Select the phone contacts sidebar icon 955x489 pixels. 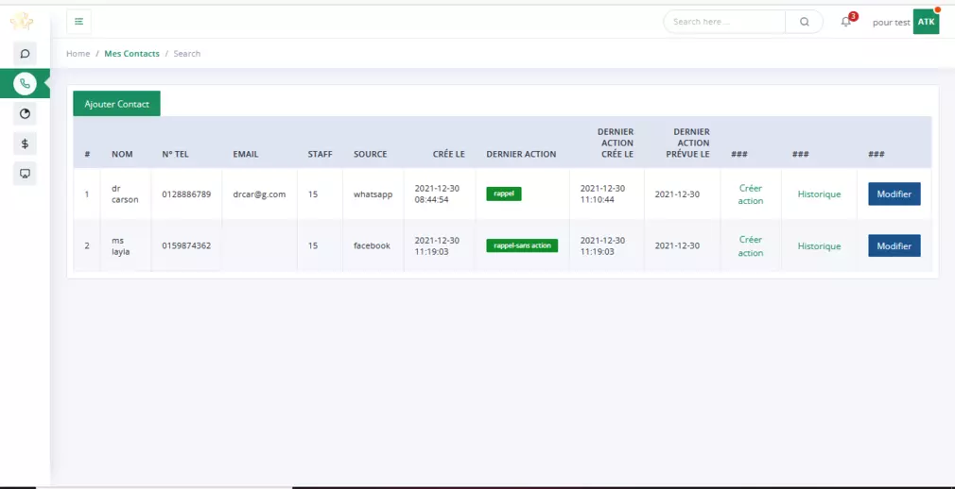click(x=25, y=83)
